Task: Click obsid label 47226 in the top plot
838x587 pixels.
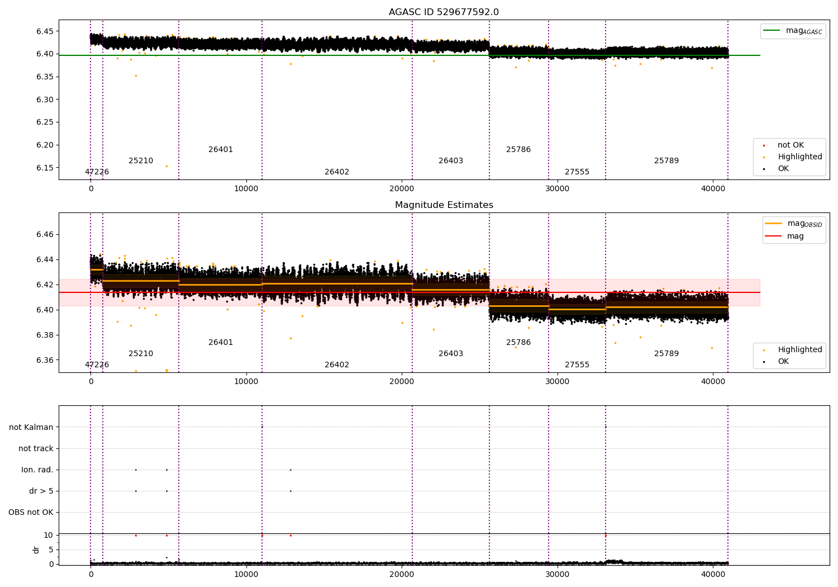Action: pos(97,172)
